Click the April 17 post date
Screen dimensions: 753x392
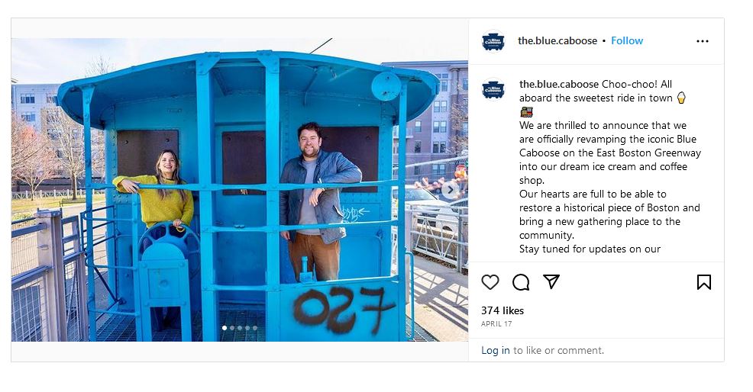click(496, 324)
